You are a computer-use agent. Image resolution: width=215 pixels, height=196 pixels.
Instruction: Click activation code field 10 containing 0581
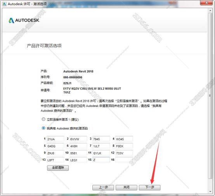pyautogui.click(x=78, y=153)
